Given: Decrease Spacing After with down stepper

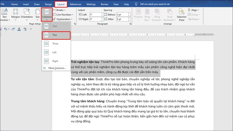Looking at the screenshot, I should point(129,20).
